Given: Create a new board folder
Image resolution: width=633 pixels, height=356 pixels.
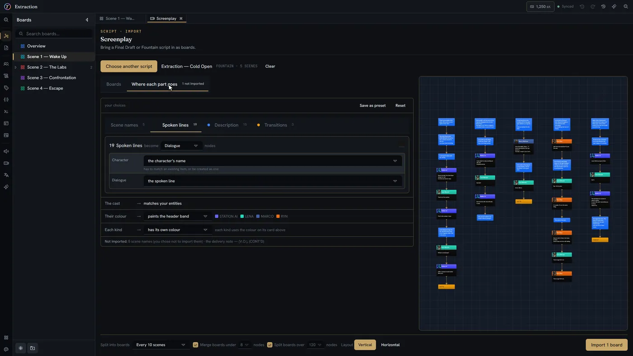Looking at the screenshot, I should [x=33, y=348].
